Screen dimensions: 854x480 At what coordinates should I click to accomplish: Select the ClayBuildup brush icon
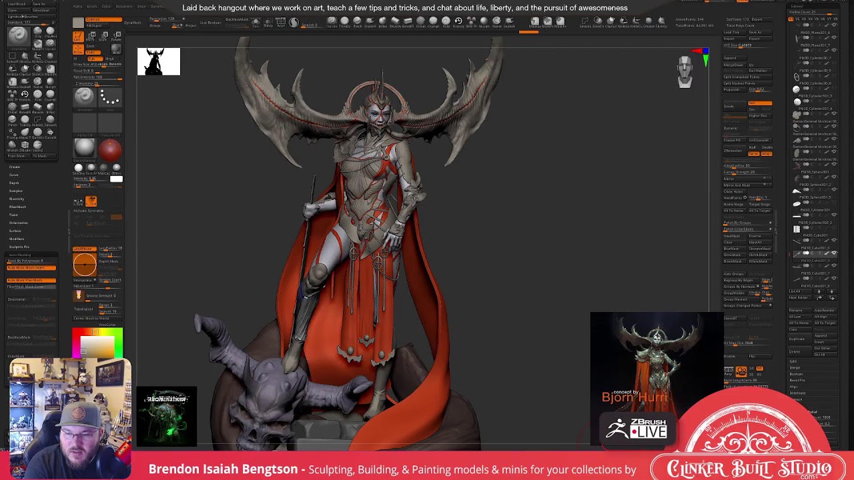(51, 31)
